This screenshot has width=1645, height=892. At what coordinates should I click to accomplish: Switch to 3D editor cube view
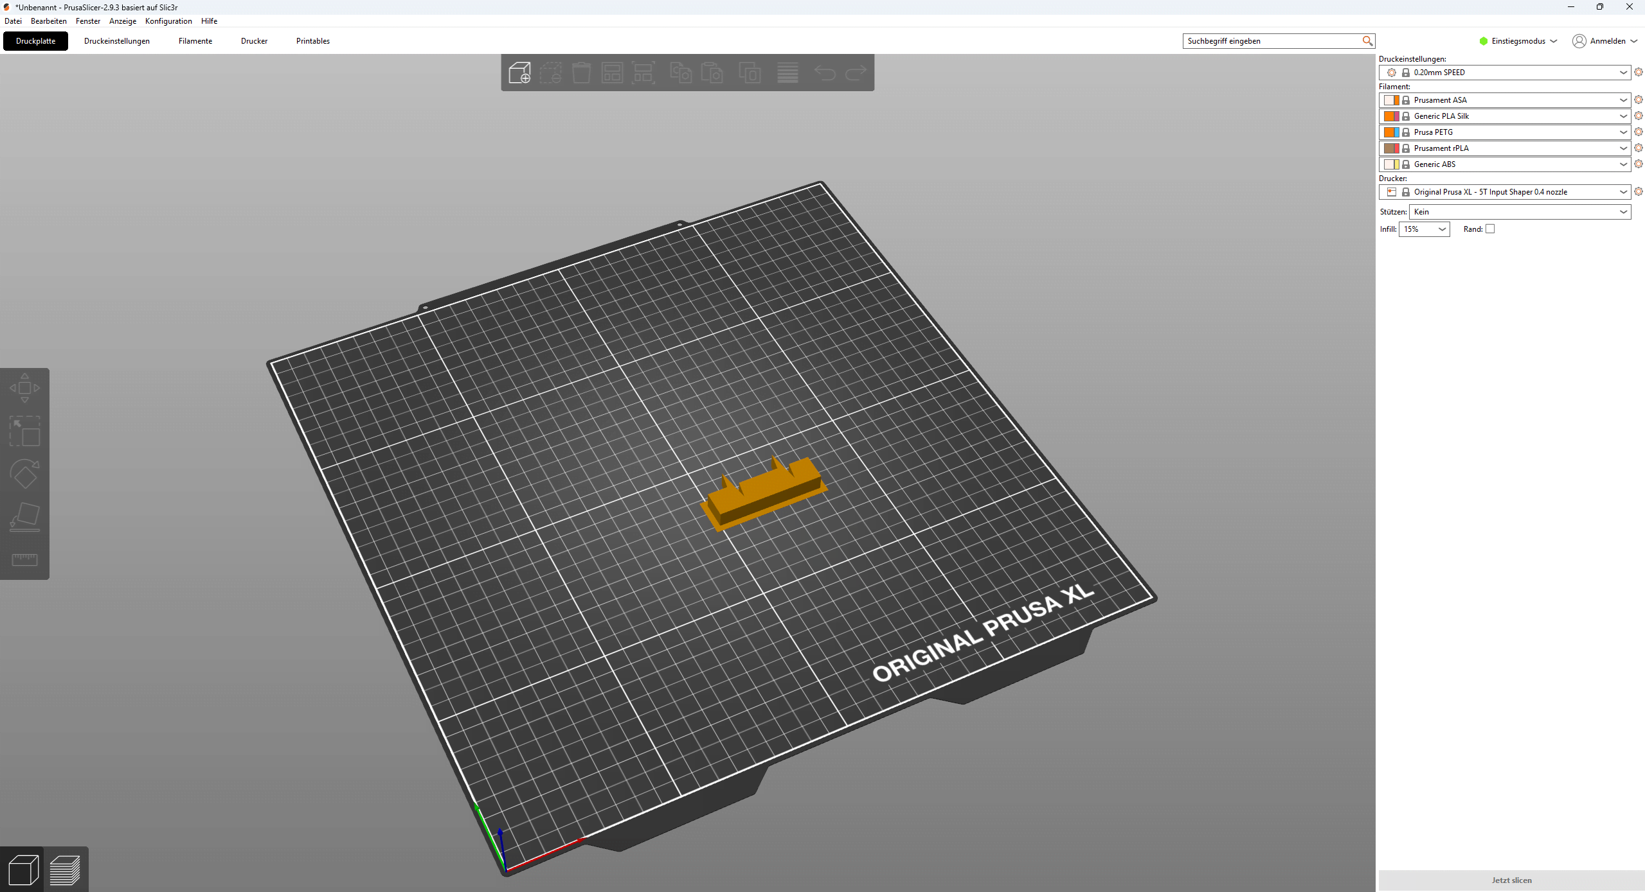[x=22, y=870]
